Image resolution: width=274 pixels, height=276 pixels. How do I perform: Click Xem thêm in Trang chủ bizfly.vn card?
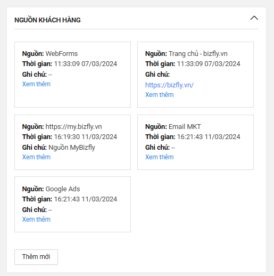coord(159,95)
